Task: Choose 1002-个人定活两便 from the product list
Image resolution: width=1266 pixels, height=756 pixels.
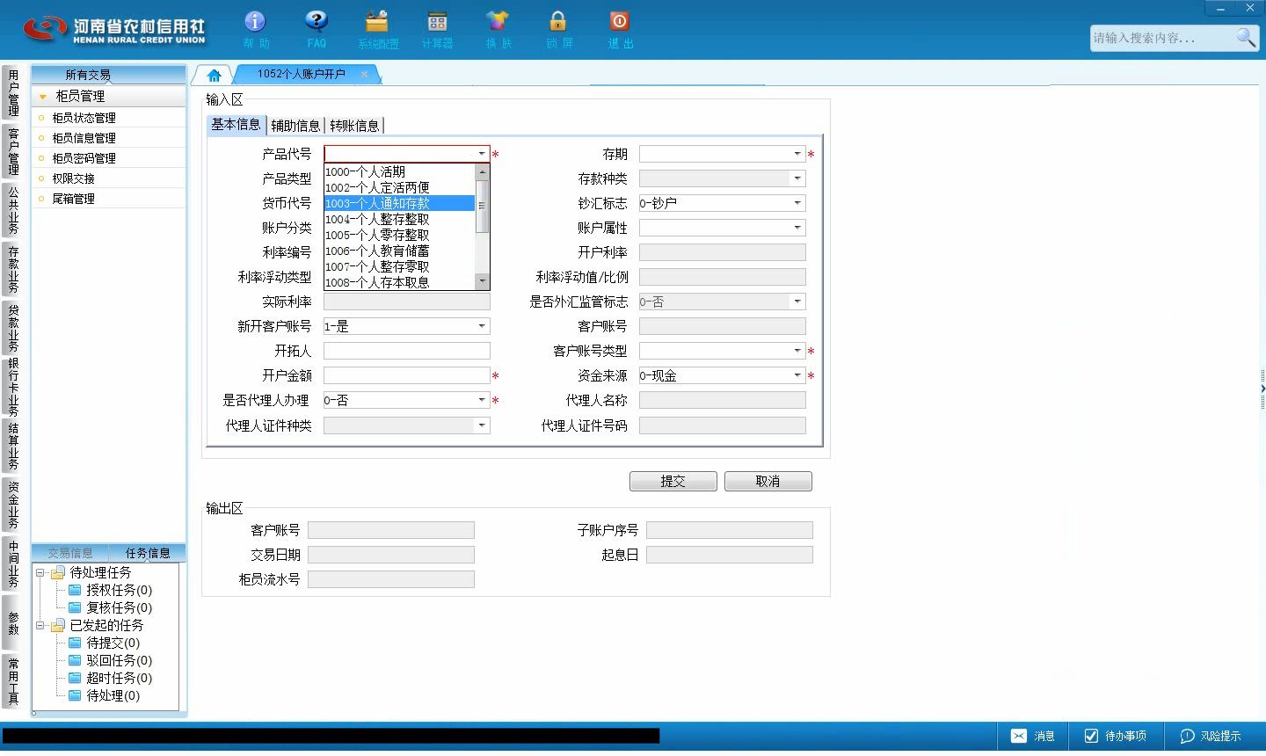Action: click(x=399, y=188)
